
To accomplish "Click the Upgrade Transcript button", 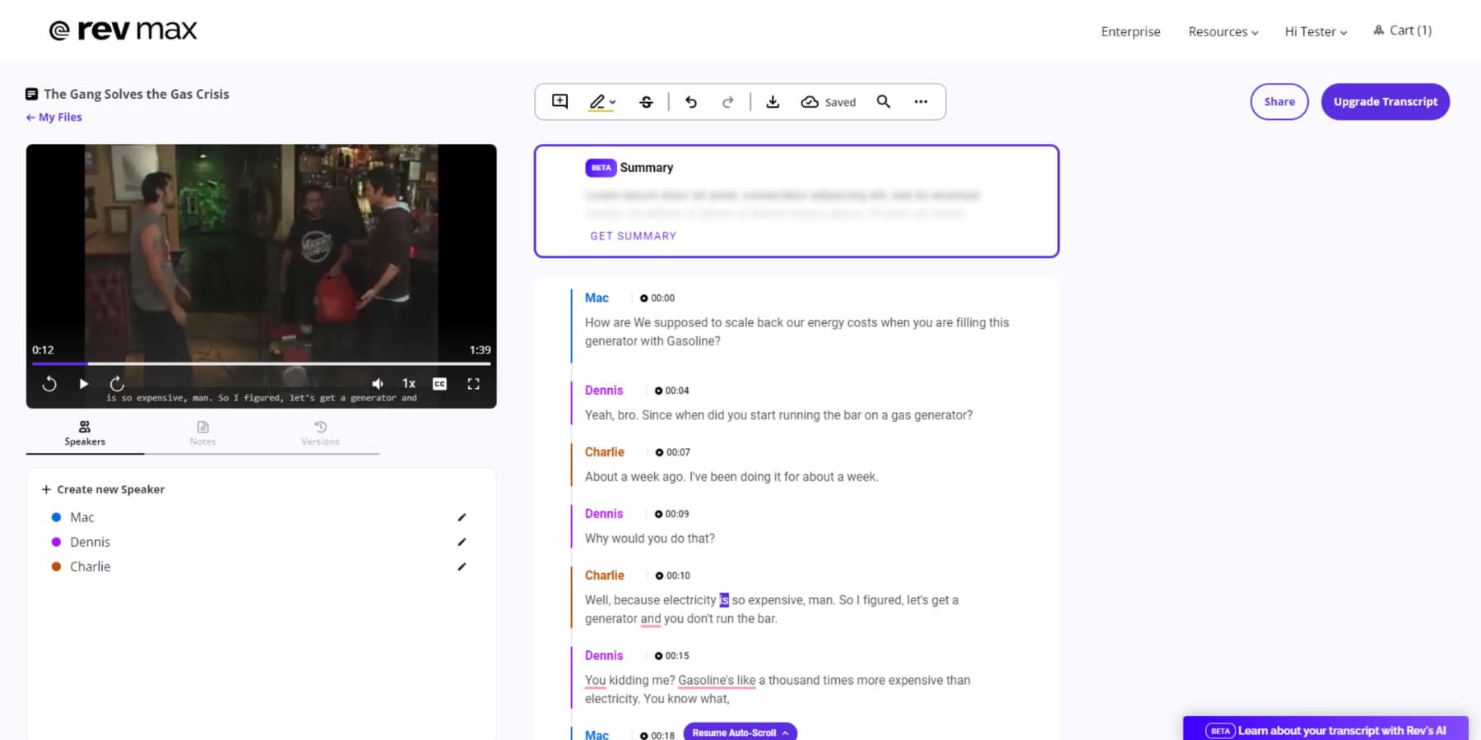I will 1385,101.
